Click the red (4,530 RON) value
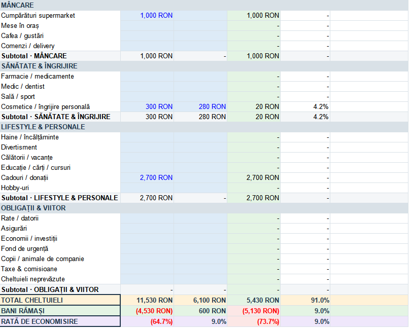Screen dimensions: 411x330 (154, 311)
